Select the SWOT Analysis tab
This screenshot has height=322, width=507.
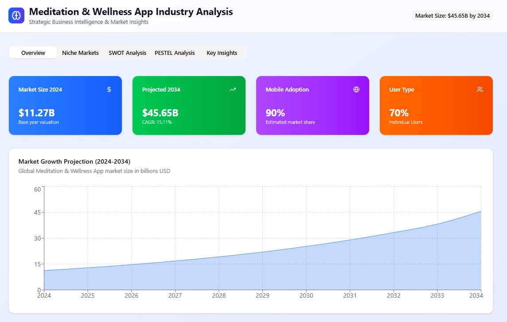[127, 53]
